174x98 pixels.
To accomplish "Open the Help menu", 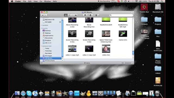I will pyautogui.click(x=55, y=1).
